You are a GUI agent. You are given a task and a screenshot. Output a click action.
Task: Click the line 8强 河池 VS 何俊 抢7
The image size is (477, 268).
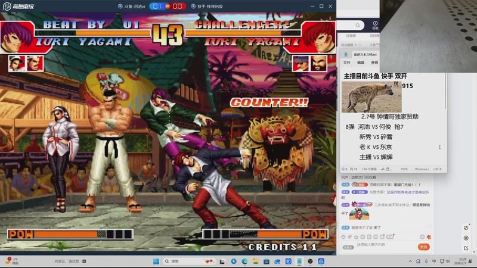374,127
